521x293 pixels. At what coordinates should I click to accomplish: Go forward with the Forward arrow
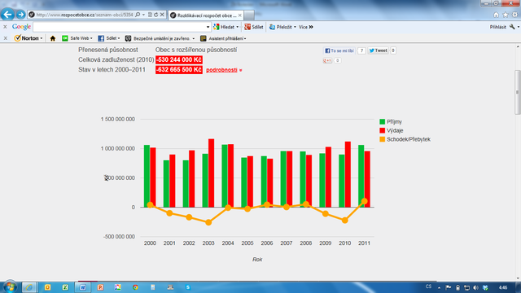pyautogui.click(x=20, y=15)
